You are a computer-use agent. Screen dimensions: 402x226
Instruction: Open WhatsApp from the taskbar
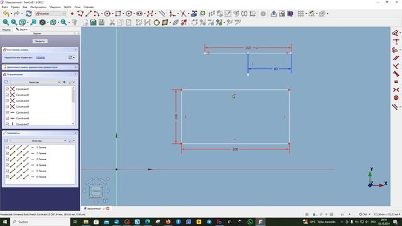click(250, 222)
